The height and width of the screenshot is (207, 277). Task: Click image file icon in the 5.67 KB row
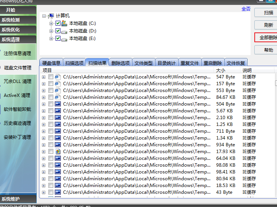click(x=58, y=111)
